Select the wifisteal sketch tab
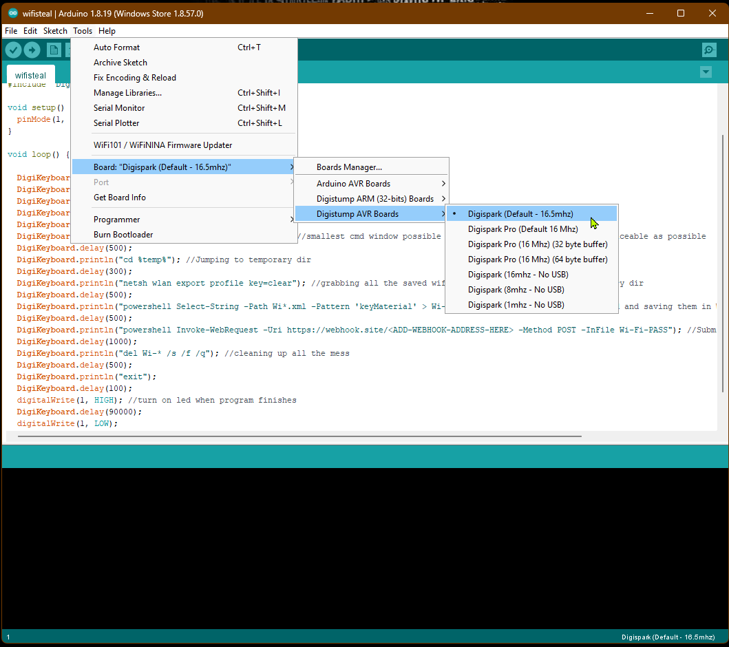Screen dimensions: 729x647 point(30,75)
